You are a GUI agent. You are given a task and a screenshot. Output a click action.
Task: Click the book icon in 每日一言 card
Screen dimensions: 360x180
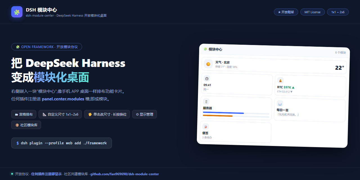[x=280, y=103]
